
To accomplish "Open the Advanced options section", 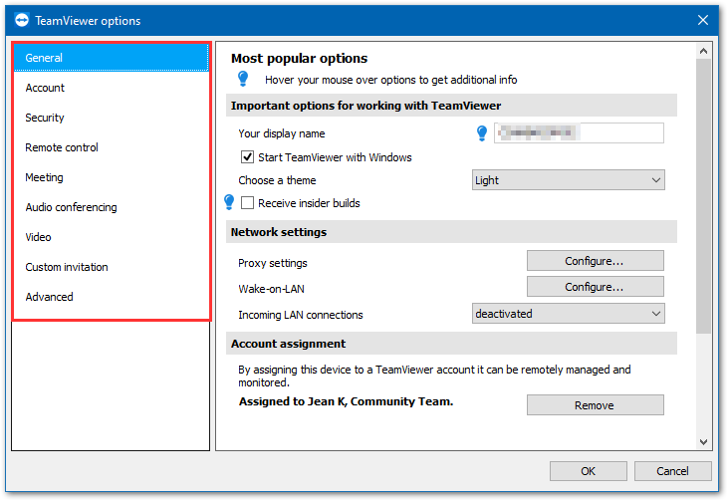I will [x=49, y=297].
